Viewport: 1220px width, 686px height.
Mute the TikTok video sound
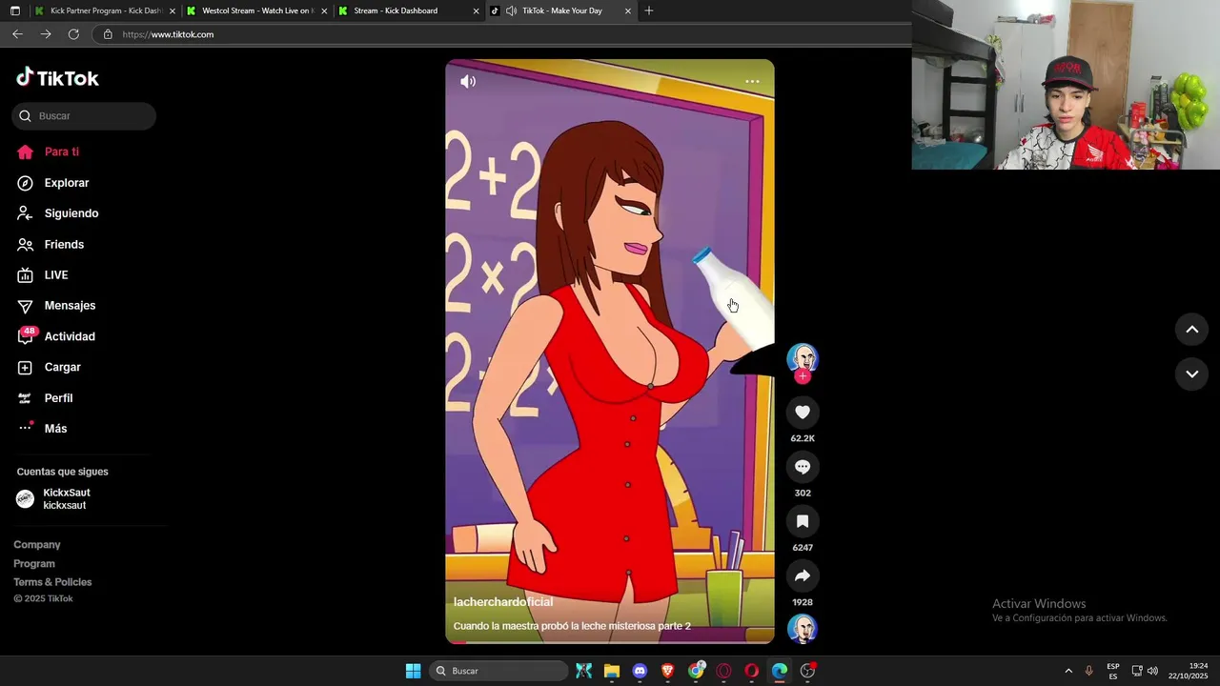pos(468,82)
